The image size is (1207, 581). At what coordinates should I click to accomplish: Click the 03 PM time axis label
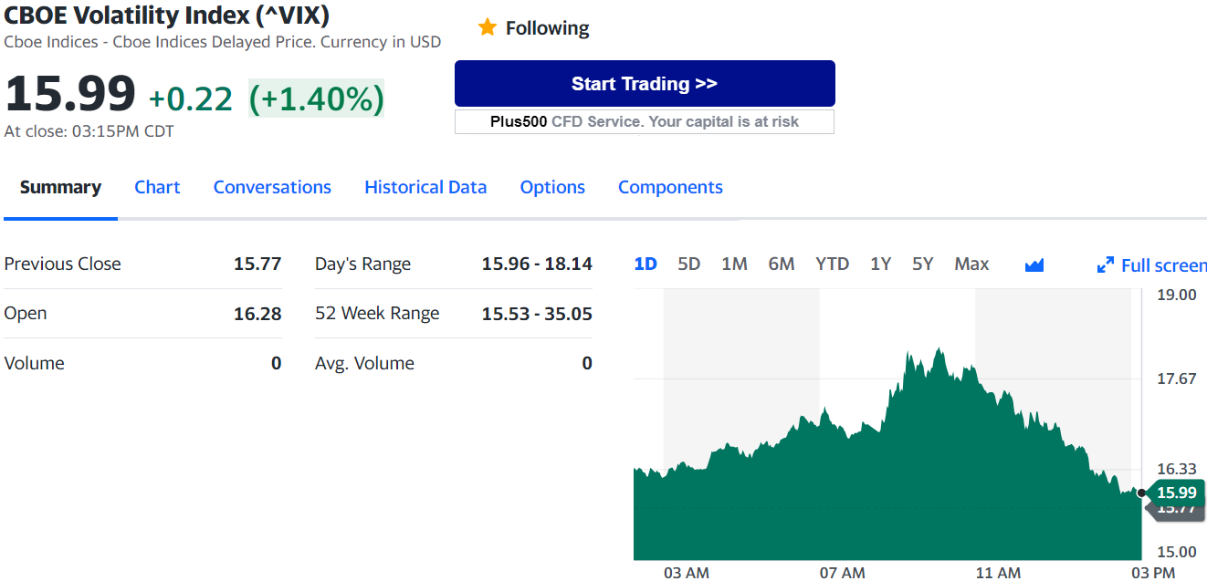tap(1152, 573)
